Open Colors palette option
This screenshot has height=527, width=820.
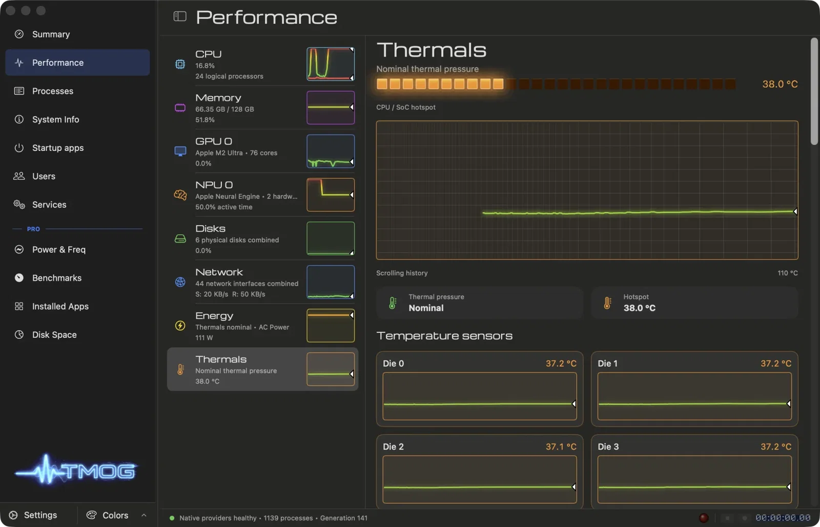click(x=108, y=515)
